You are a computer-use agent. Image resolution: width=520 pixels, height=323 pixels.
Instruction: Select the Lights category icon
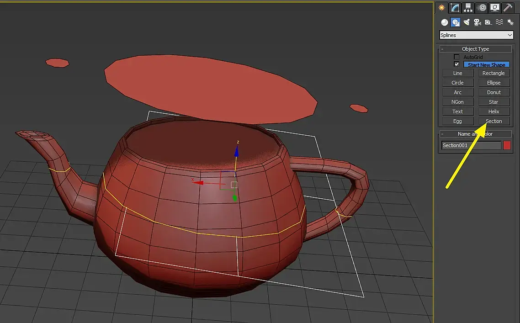tap(467, 22)
